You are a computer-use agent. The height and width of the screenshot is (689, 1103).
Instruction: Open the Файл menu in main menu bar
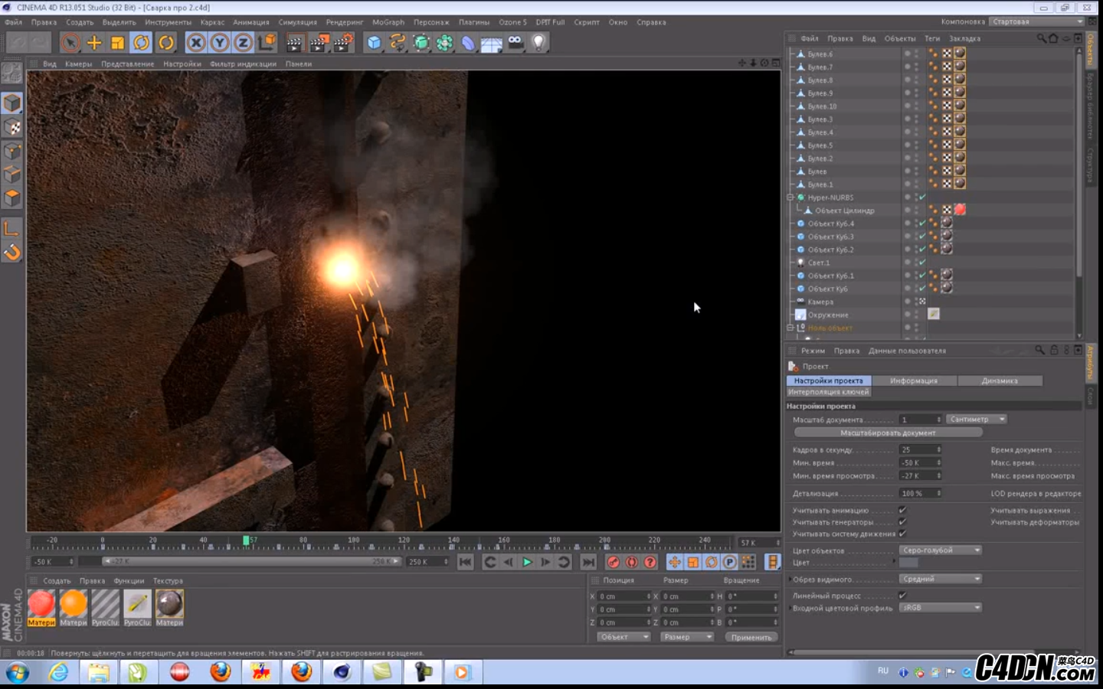[14, 22]
